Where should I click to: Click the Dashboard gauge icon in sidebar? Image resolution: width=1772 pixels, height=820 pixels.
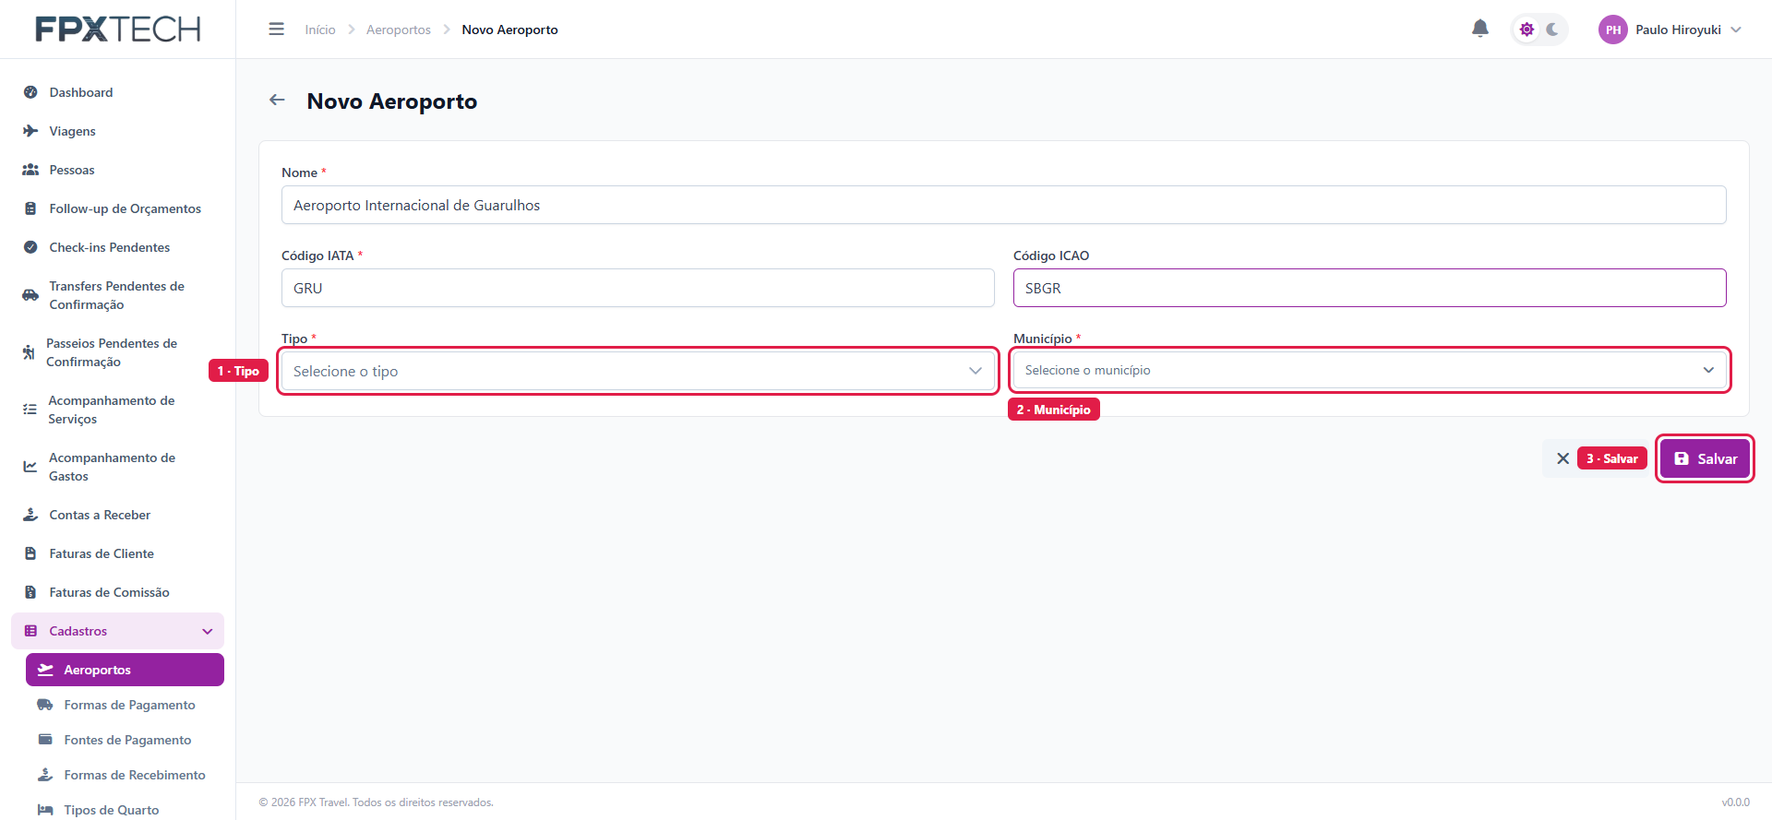click(30, 92)
